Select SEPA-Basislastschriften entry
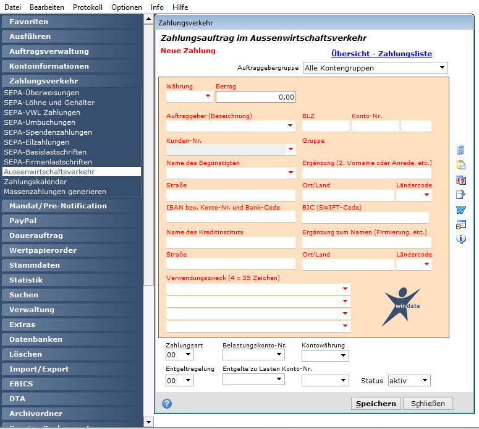The width and height of the screenshot is (479, 429). point(72,152)
